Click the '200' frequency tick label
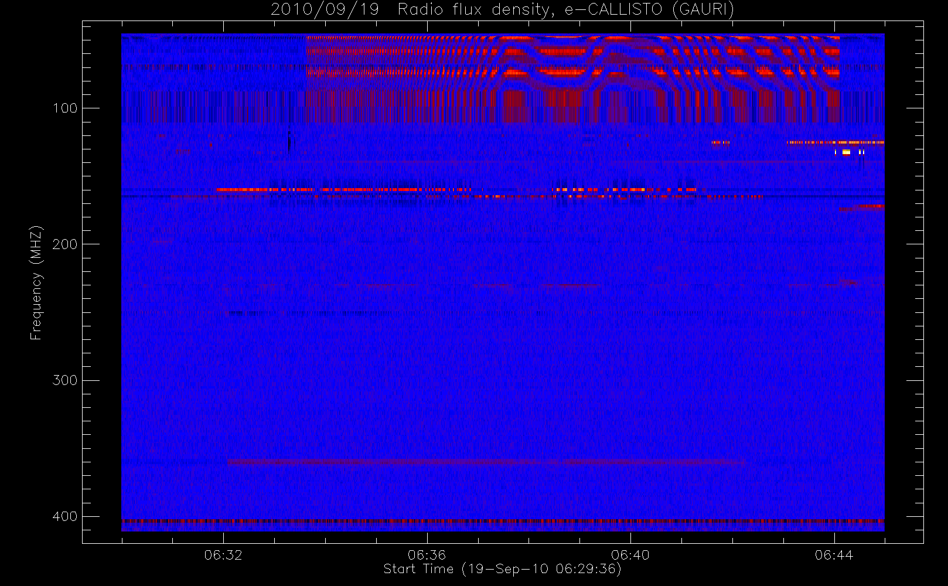 [x=64, y=244]
